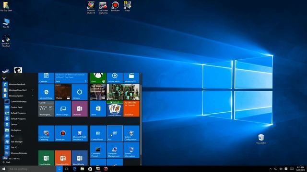Click the Bandicam icon on the taskbar

pyautogui.click(x=106, y=169)
